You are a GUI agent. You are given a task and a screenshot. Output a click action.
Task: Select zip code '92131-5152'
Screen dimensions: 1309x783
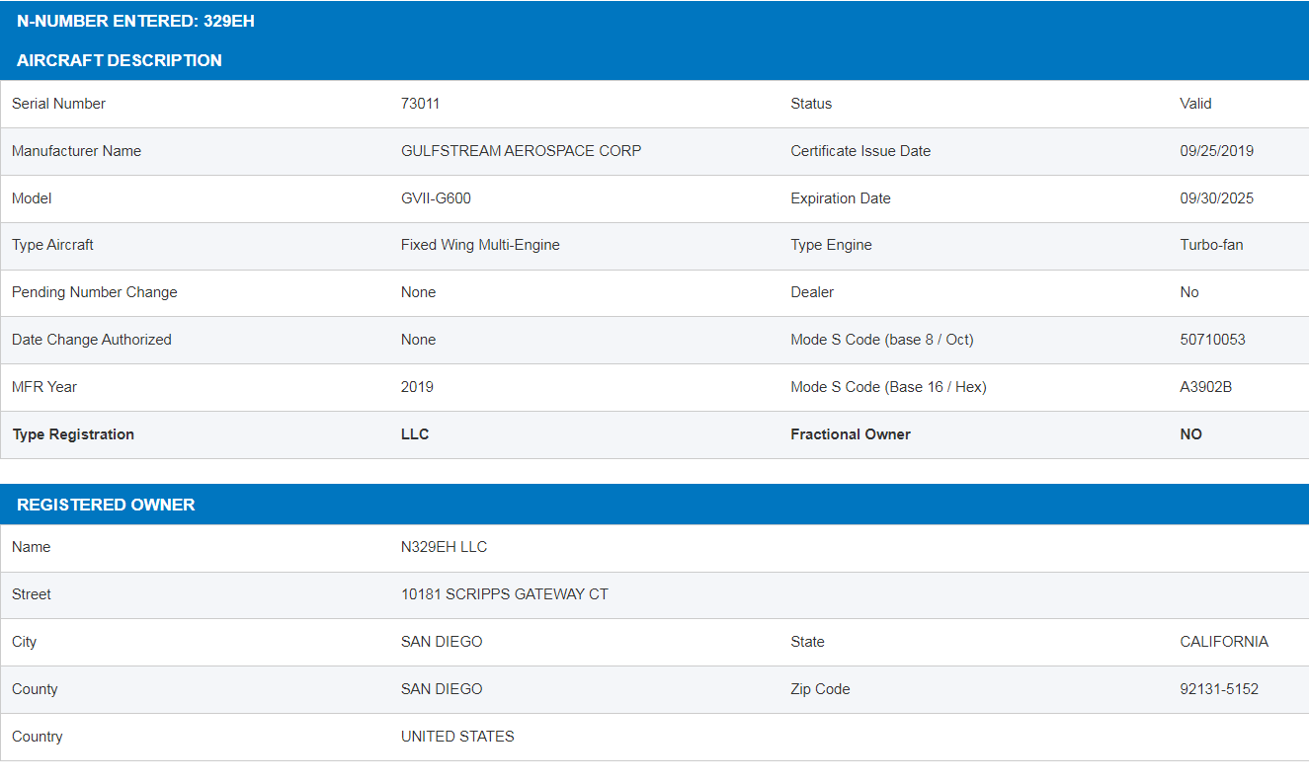tap(1219, 689)
